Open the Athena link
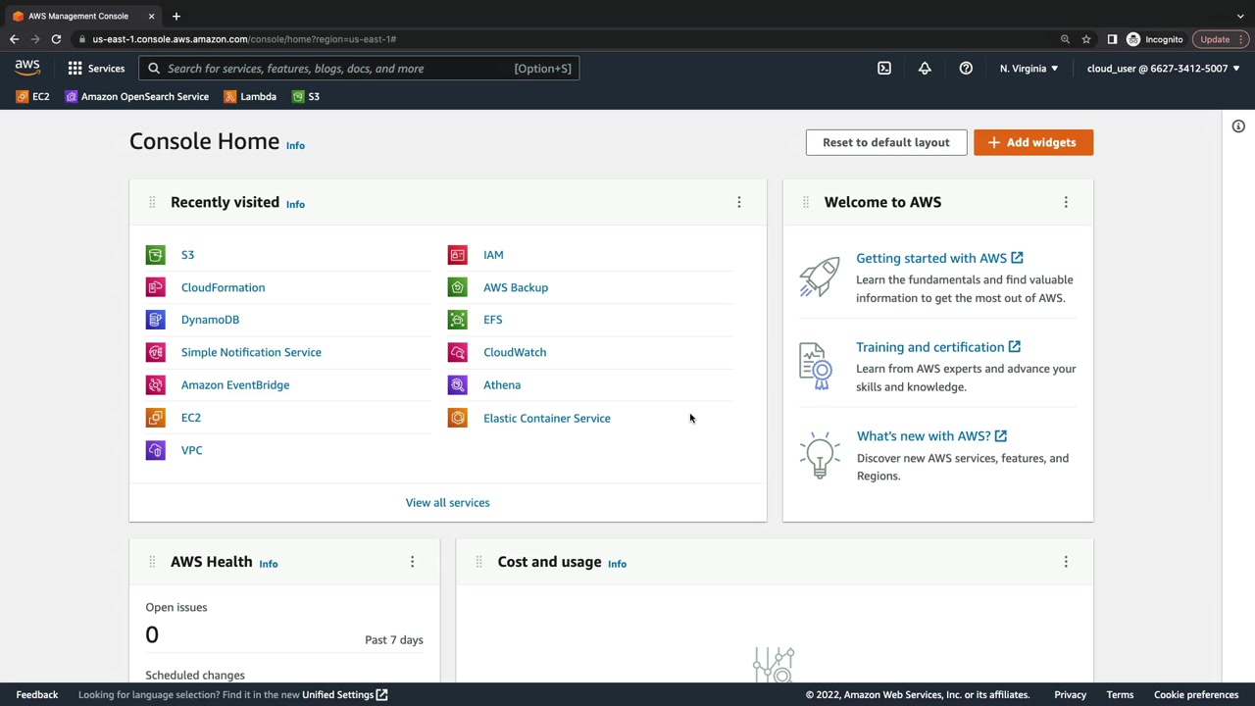This screenshot has height=706, width=1255. (502, 385)
